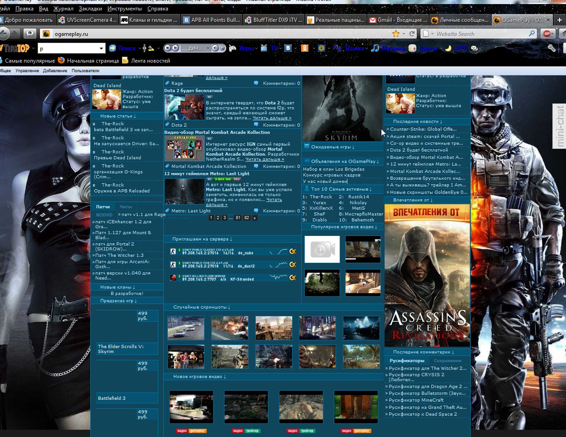Open 12 минут геймплея Metro: Last Light
The width and height of the screenshot is (566, 437).
[x=207, y=174]
